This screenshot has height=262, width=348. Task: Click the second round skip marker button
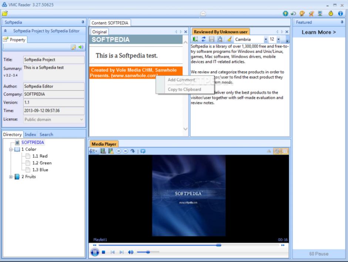pos(126,151)
